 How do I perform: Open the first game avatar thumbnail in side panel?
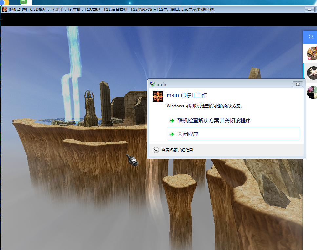click(312, 53)
